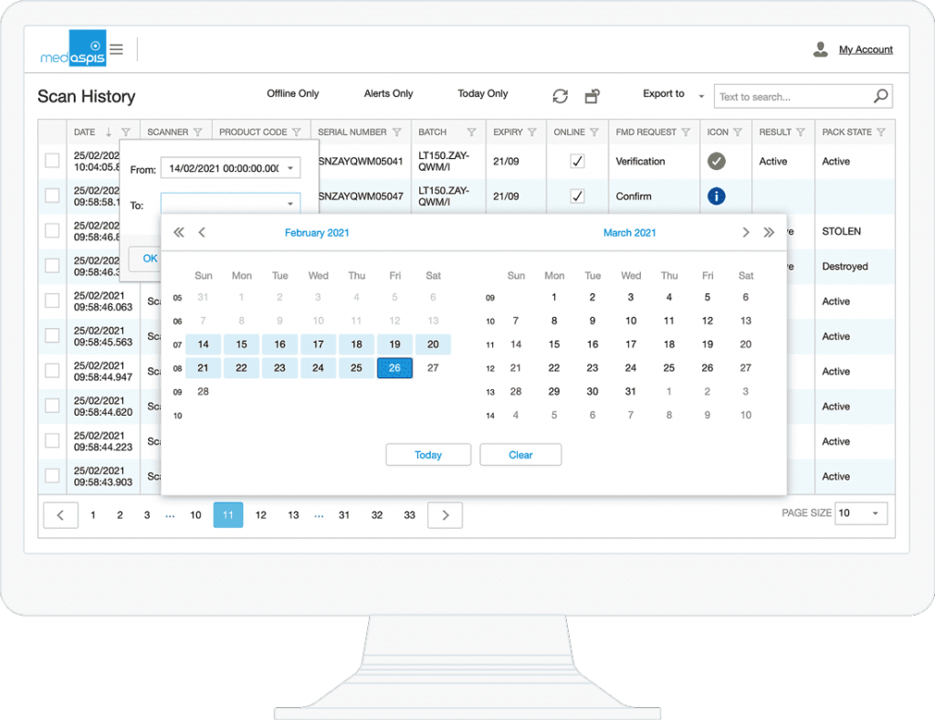Open the hamburger menu next to the medaspis logo

coord(116,49)
